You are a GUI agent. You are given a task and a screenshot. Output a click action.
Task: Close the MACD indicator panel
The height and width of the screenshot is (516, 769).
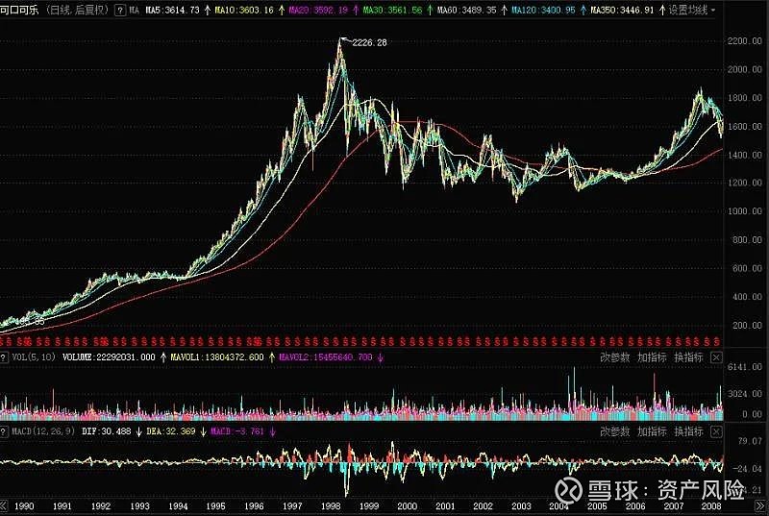pyautogui.click(x=716, y=431)
